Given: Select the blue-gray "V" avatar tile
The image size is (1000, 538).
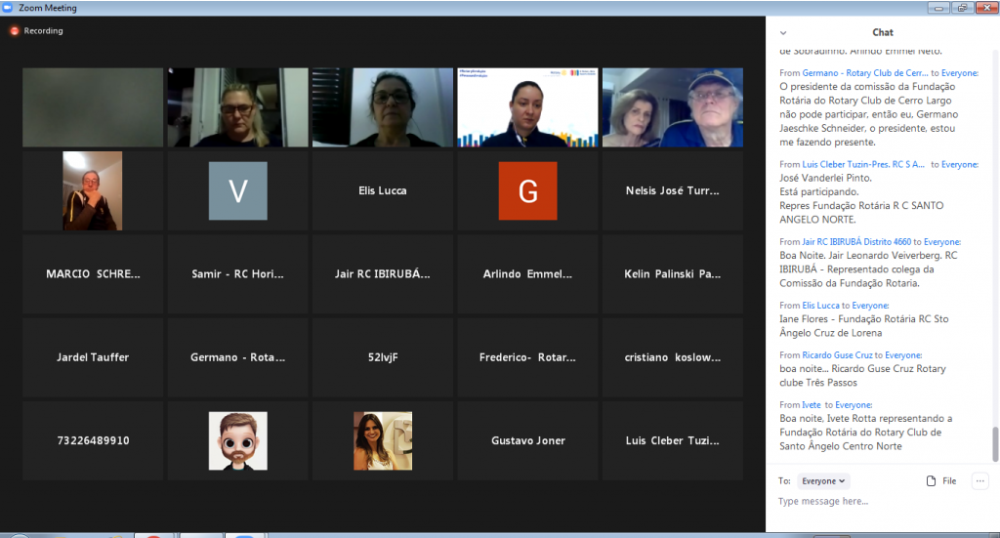Looking at the screenshot, I should pos(237,190).
